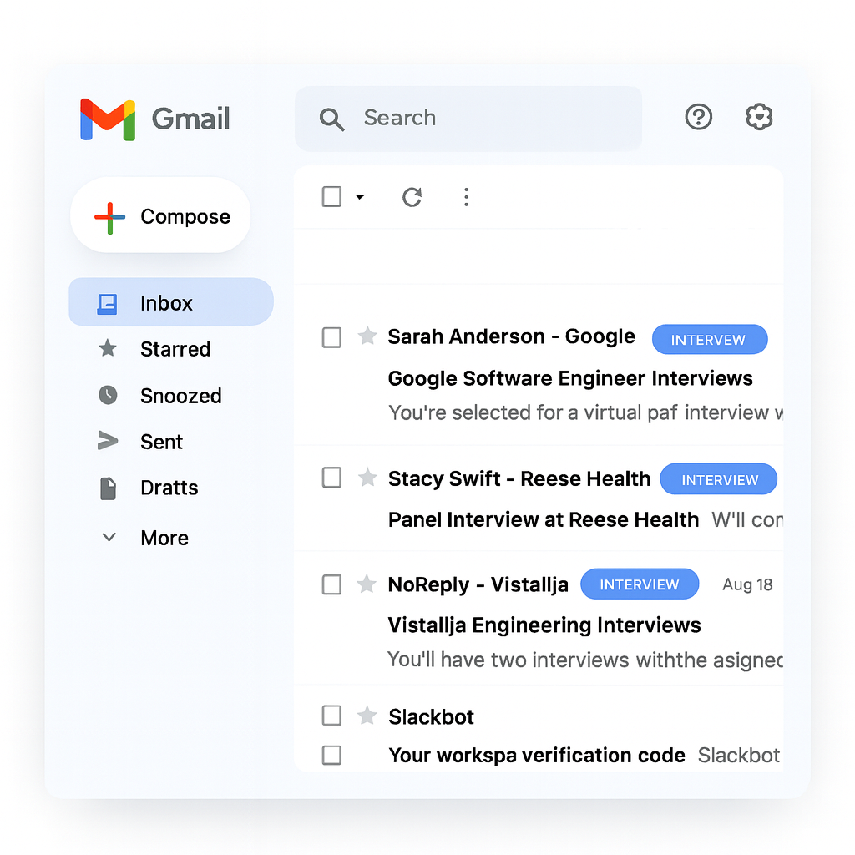This screenshot has height=855, width=855.
Task: Click the INTERVIEW label on Google email
Action: 710,339
